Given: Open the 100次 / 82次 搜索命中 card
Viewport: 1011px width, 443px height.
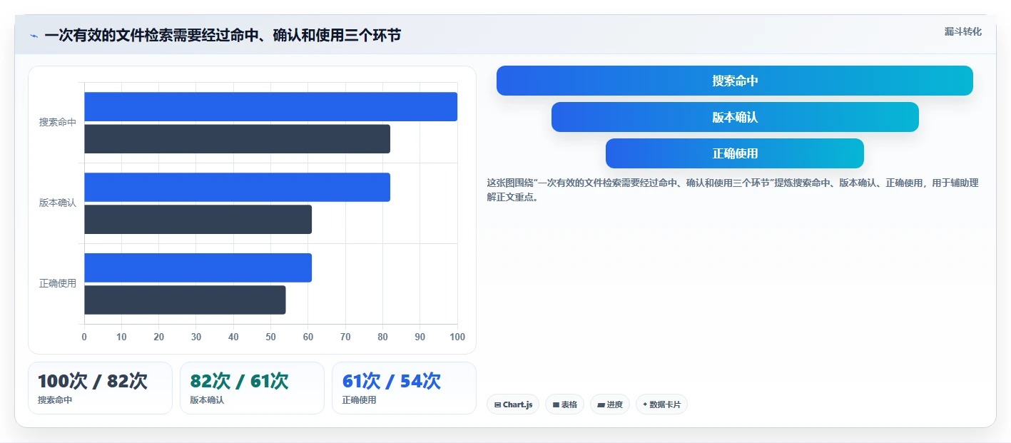Looking at the screenshot, I should [x=100, y=388].
